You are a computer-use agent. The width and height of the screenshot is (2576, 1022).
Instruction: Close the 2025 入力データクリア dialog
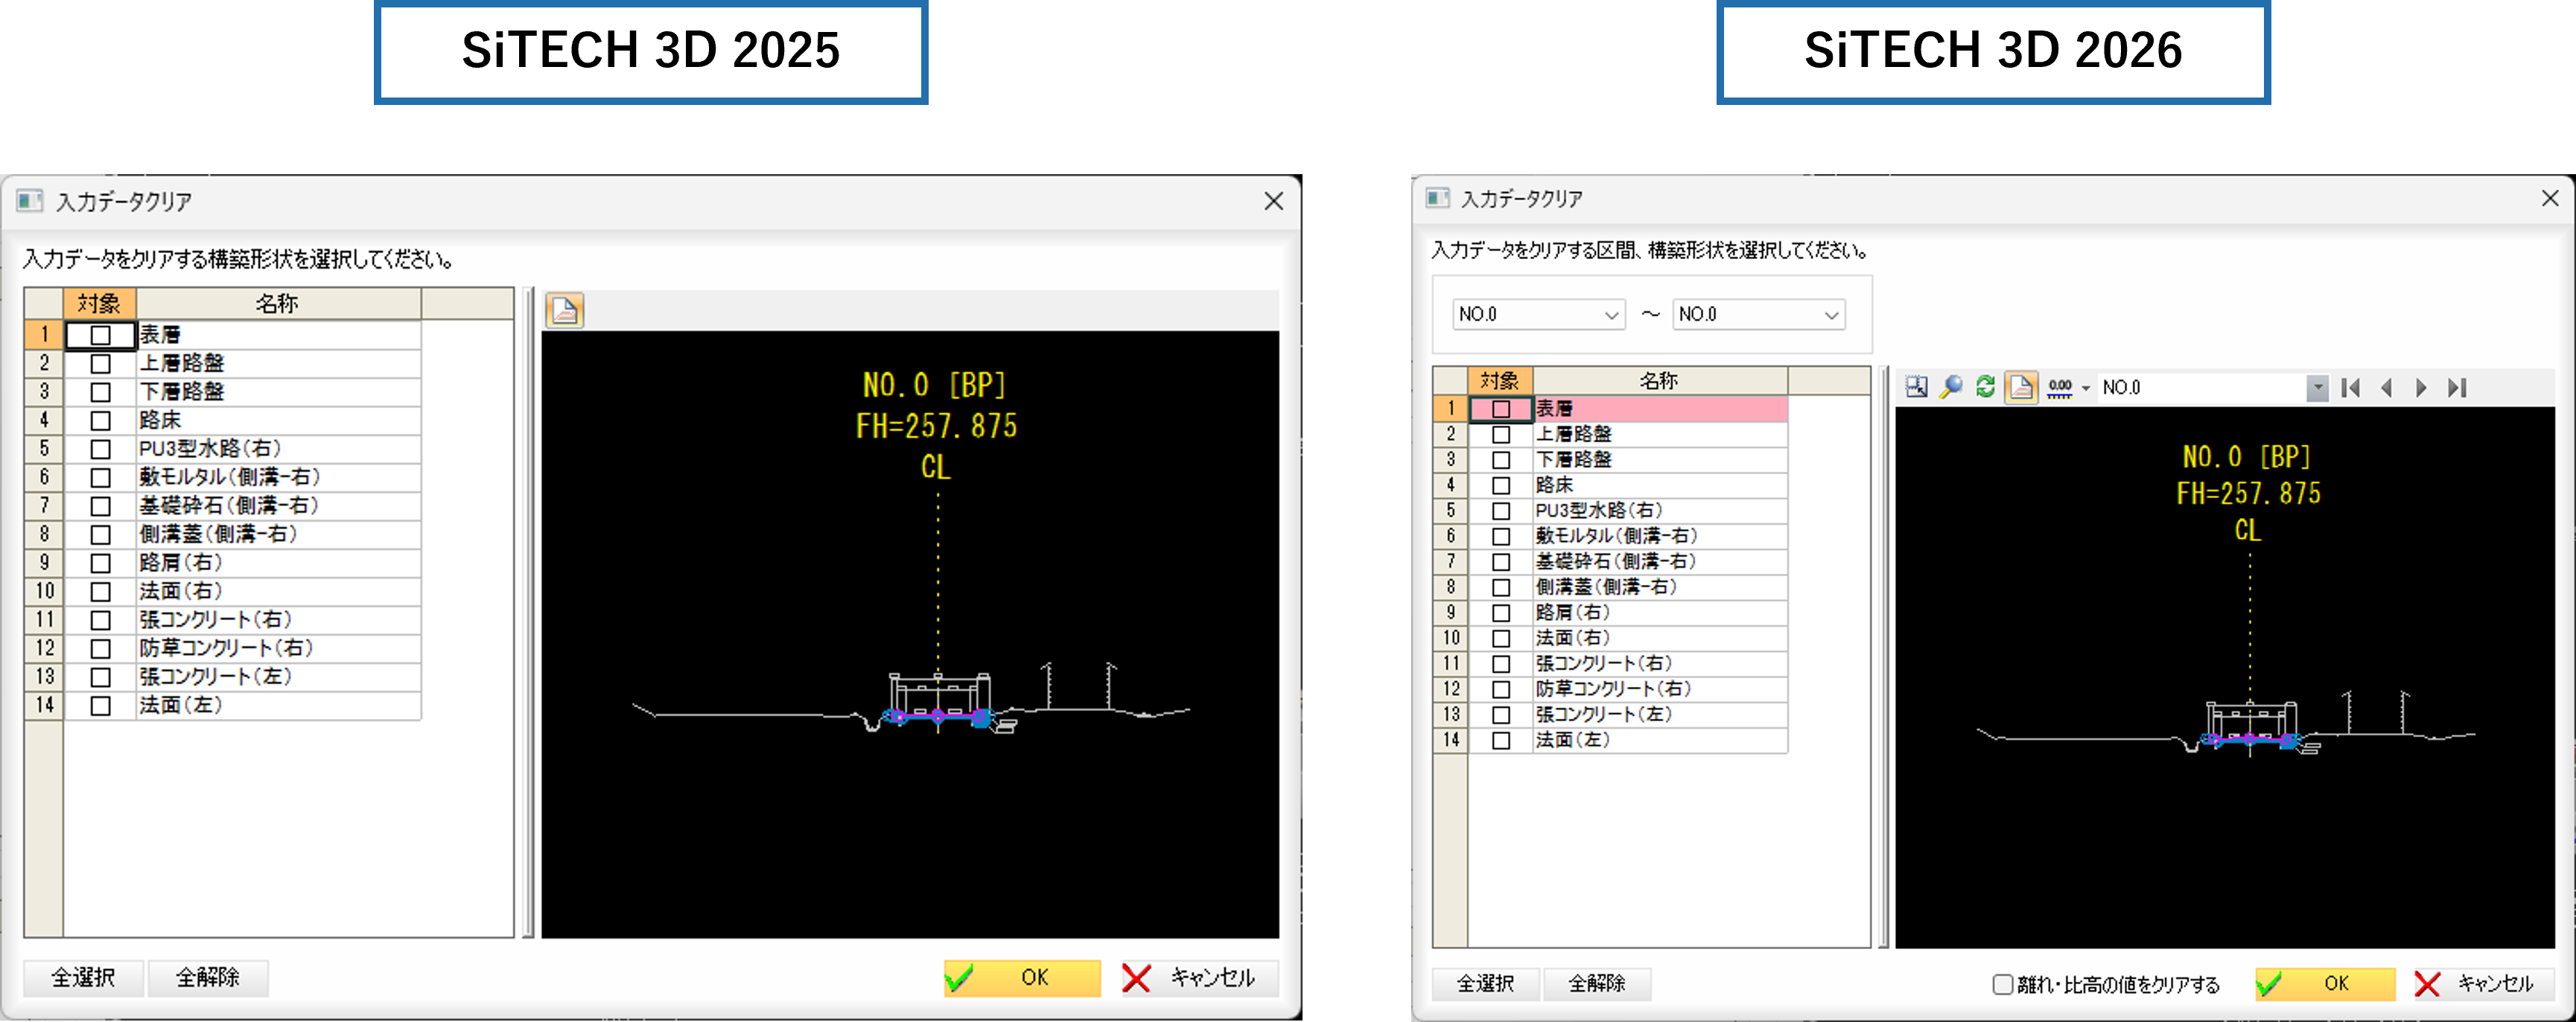click(1273, 202)
